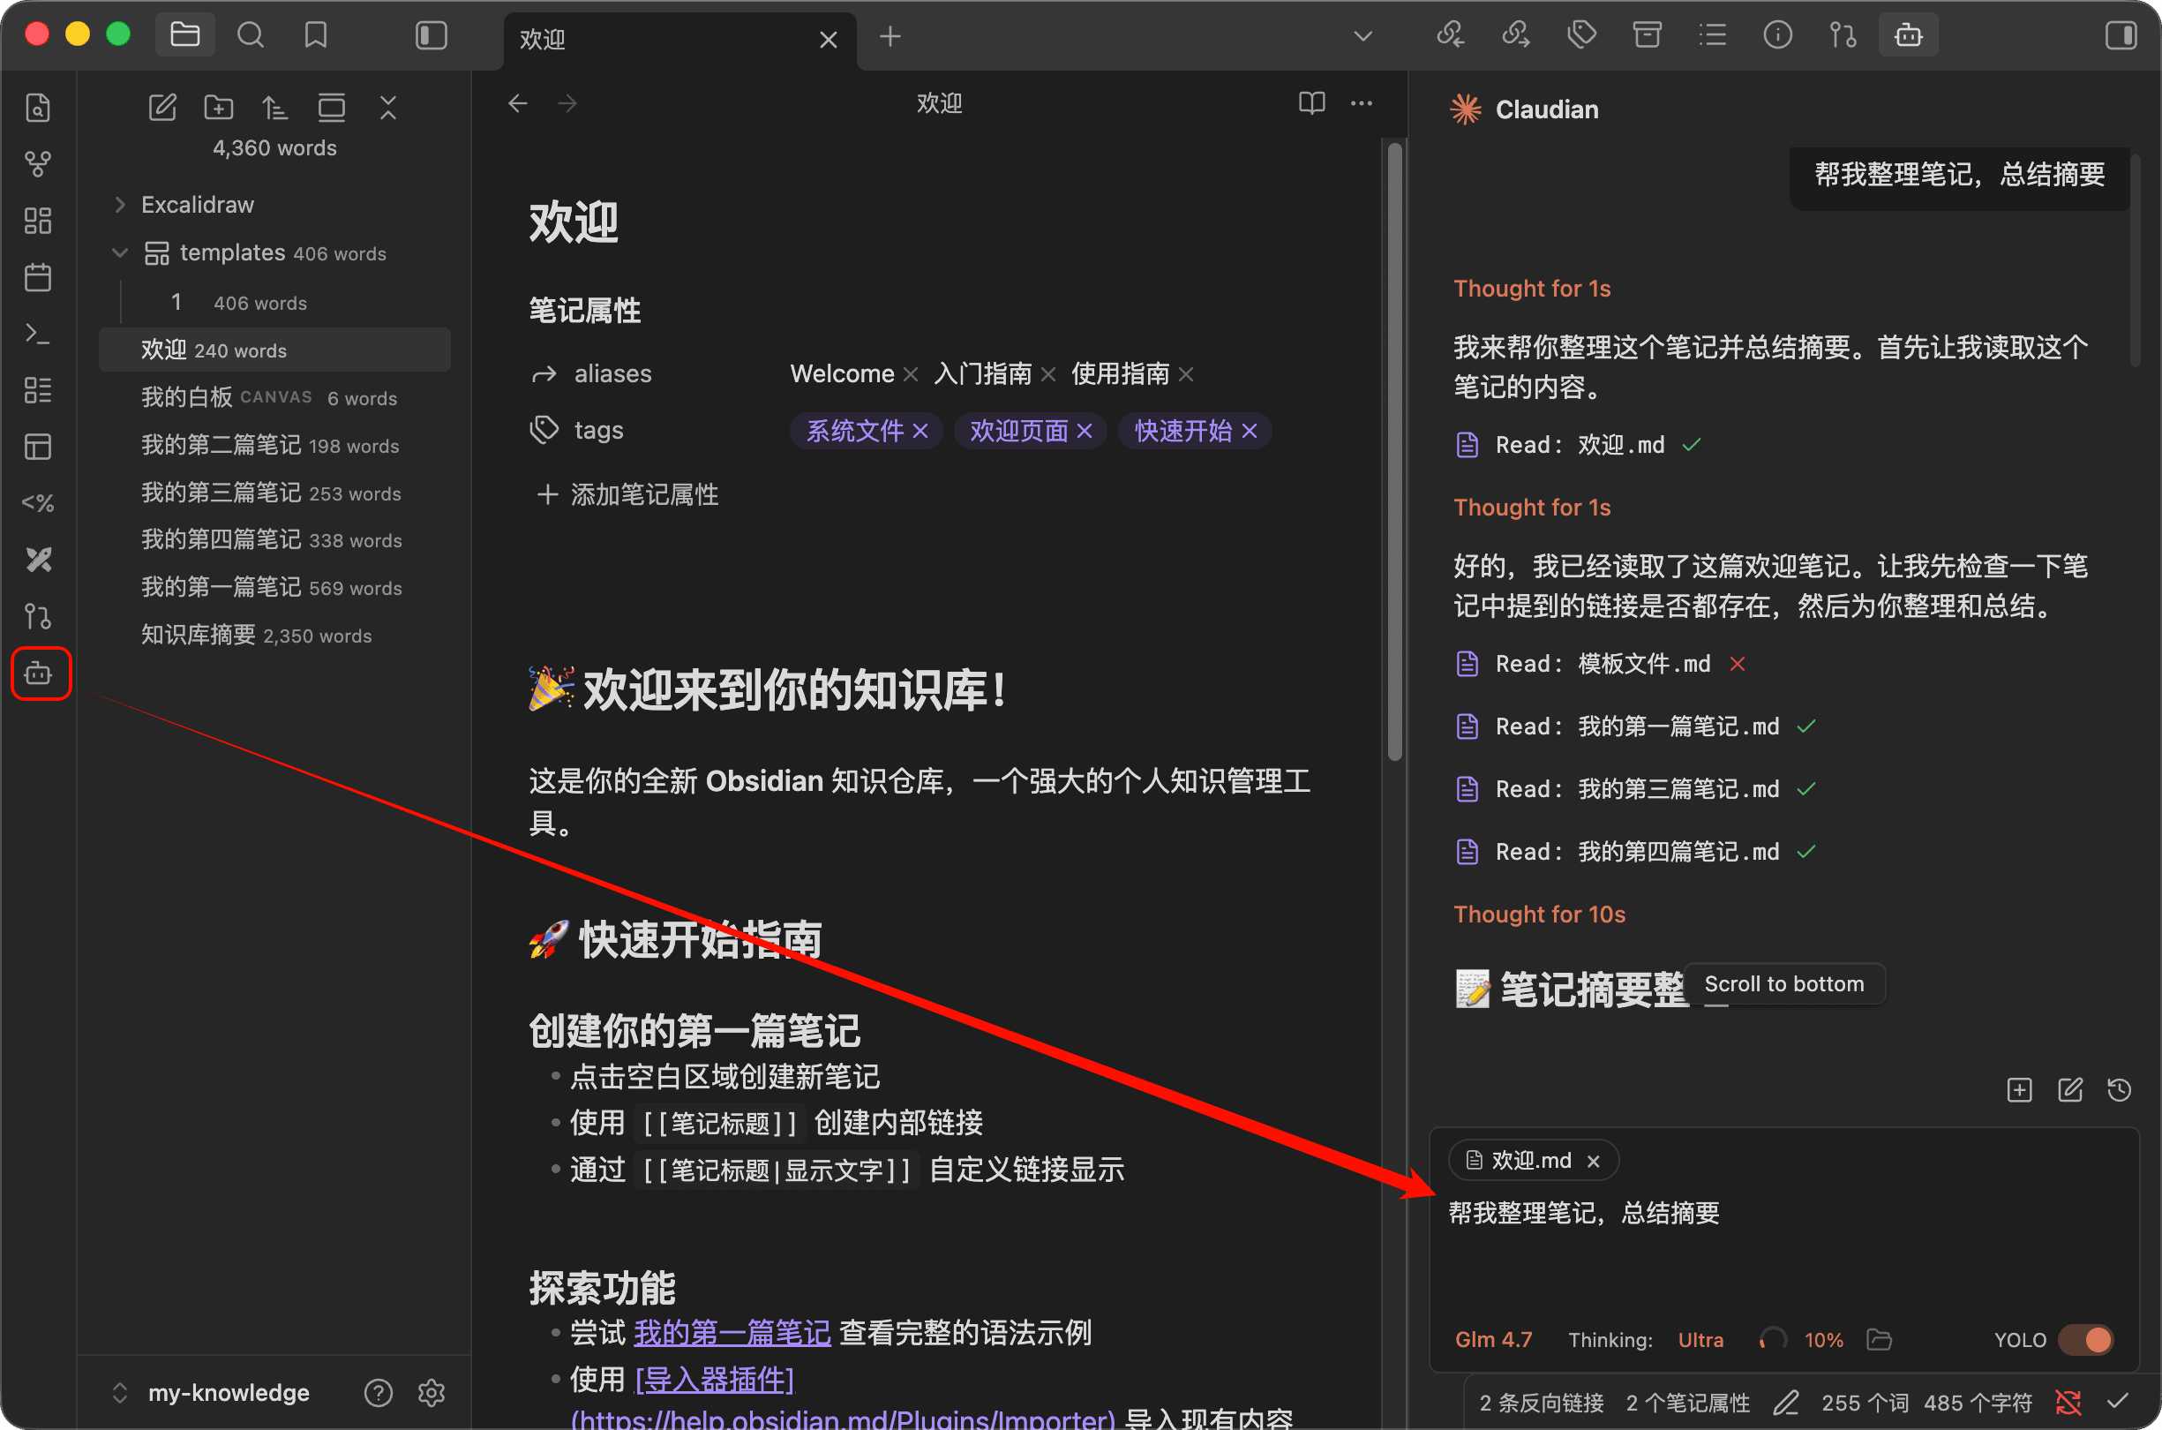Viewport: 2162px width, 1430px height.
Task: Click the new note icon in file explorer
Action: pyautogui.click(x=162, y=108)
